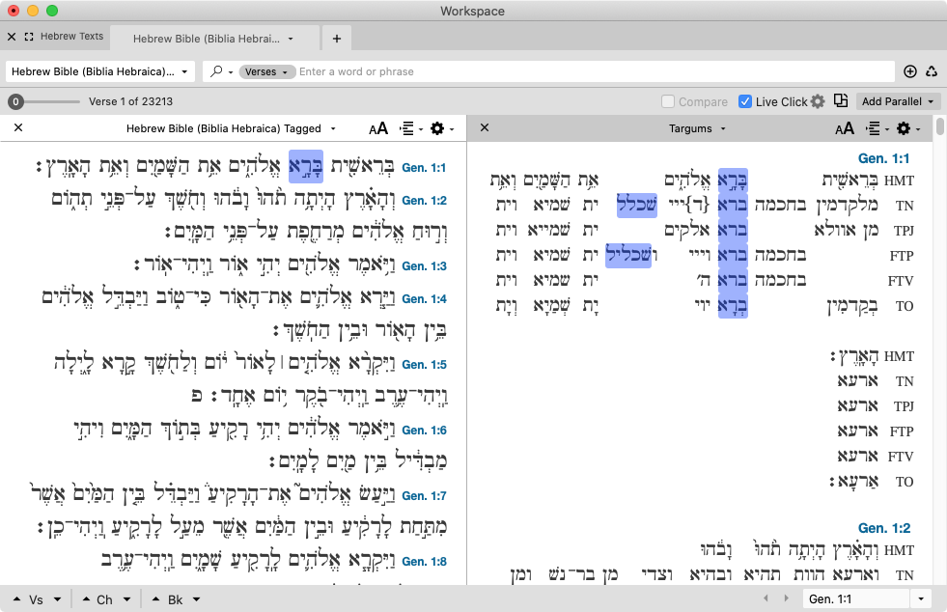Click the Add Parallel button

(899, 101)
